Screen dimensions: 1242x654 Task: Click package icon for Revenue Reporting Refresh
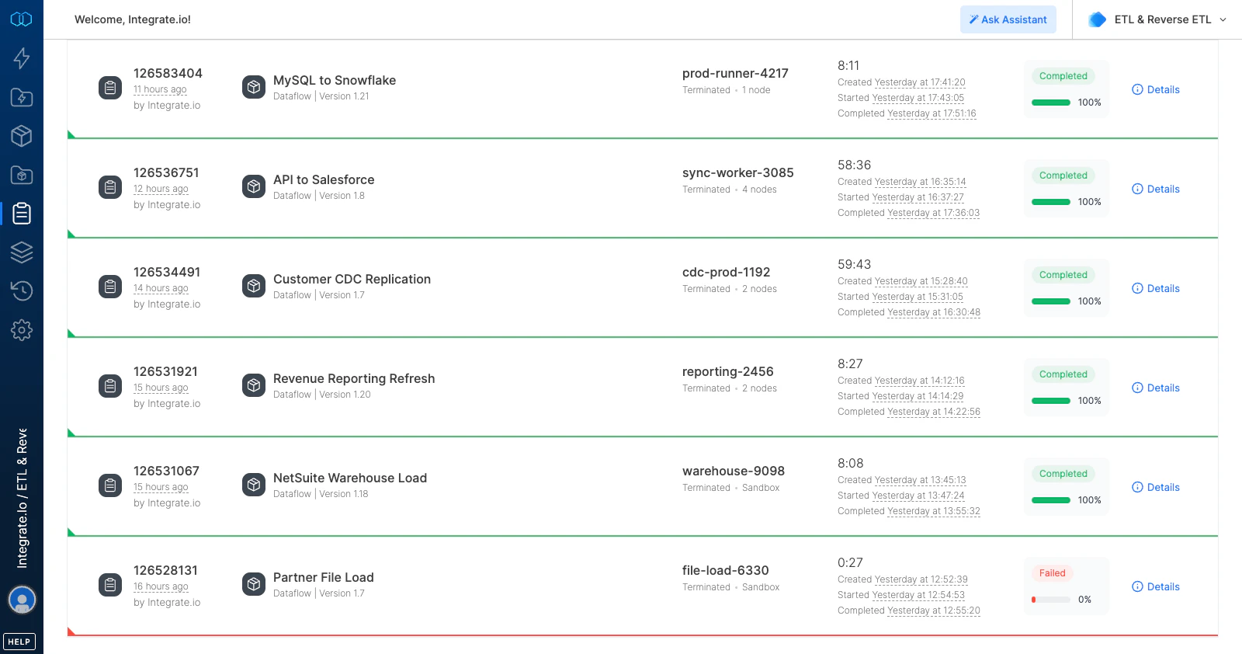(x=254, y=385)
